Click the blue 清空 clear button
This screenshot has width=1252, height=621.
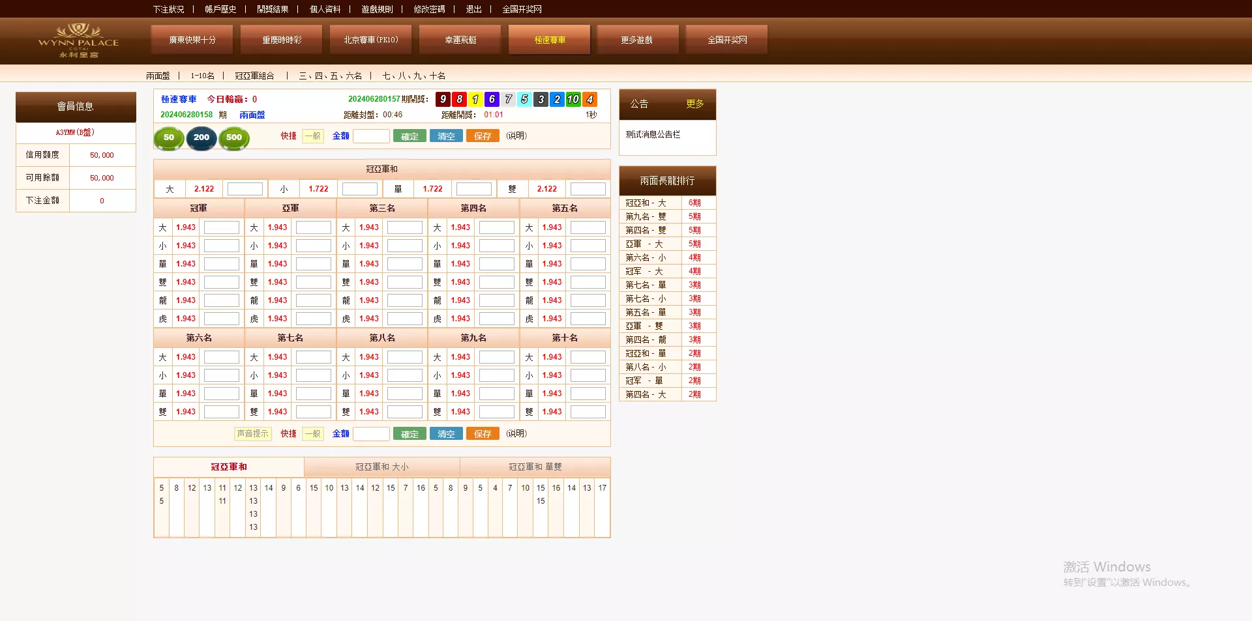(x=446, y=136)
